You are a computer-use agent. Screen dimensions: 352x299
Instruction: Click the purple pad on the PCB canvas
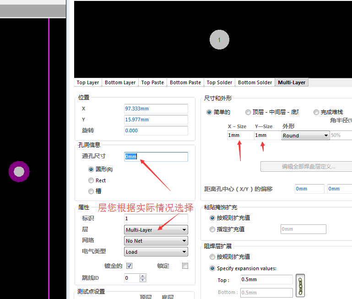(x=19, y=172)
